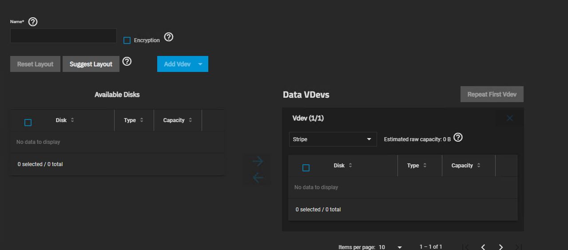Change Items per page dropdown
This screenshot has width=568, height=250.
[391, 247]
